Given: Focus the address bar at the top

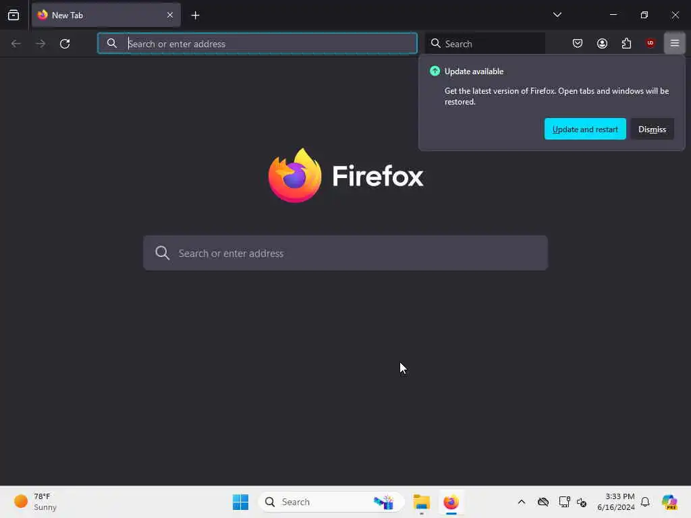Looking at the screenshot, I should pyautogui.click(x=257, y=44).
